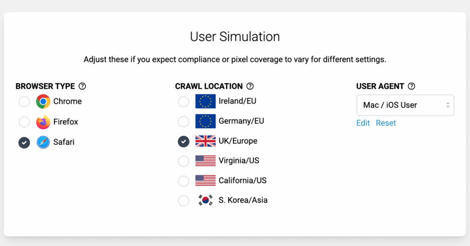Choose California/US radio button
The image size is (470, 246).
pos(184,181)
